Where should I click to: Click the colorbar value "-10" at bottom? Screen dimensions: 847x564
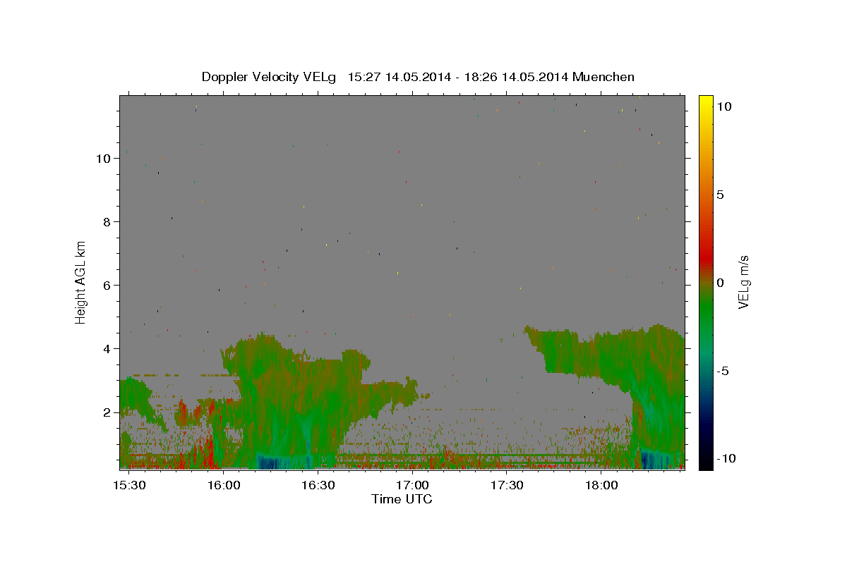(x=726, y=459)
